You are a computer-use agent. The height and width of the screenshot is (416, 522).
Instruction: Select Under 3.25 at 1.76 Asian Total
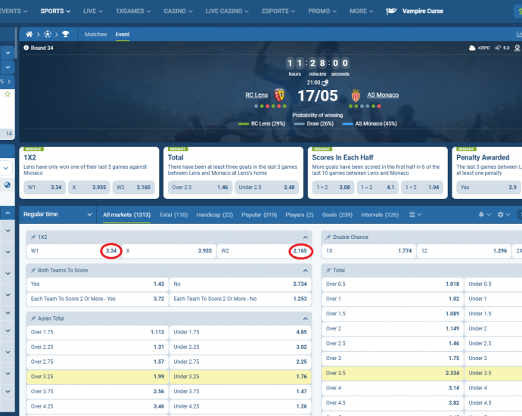click(x=241, y=377)
